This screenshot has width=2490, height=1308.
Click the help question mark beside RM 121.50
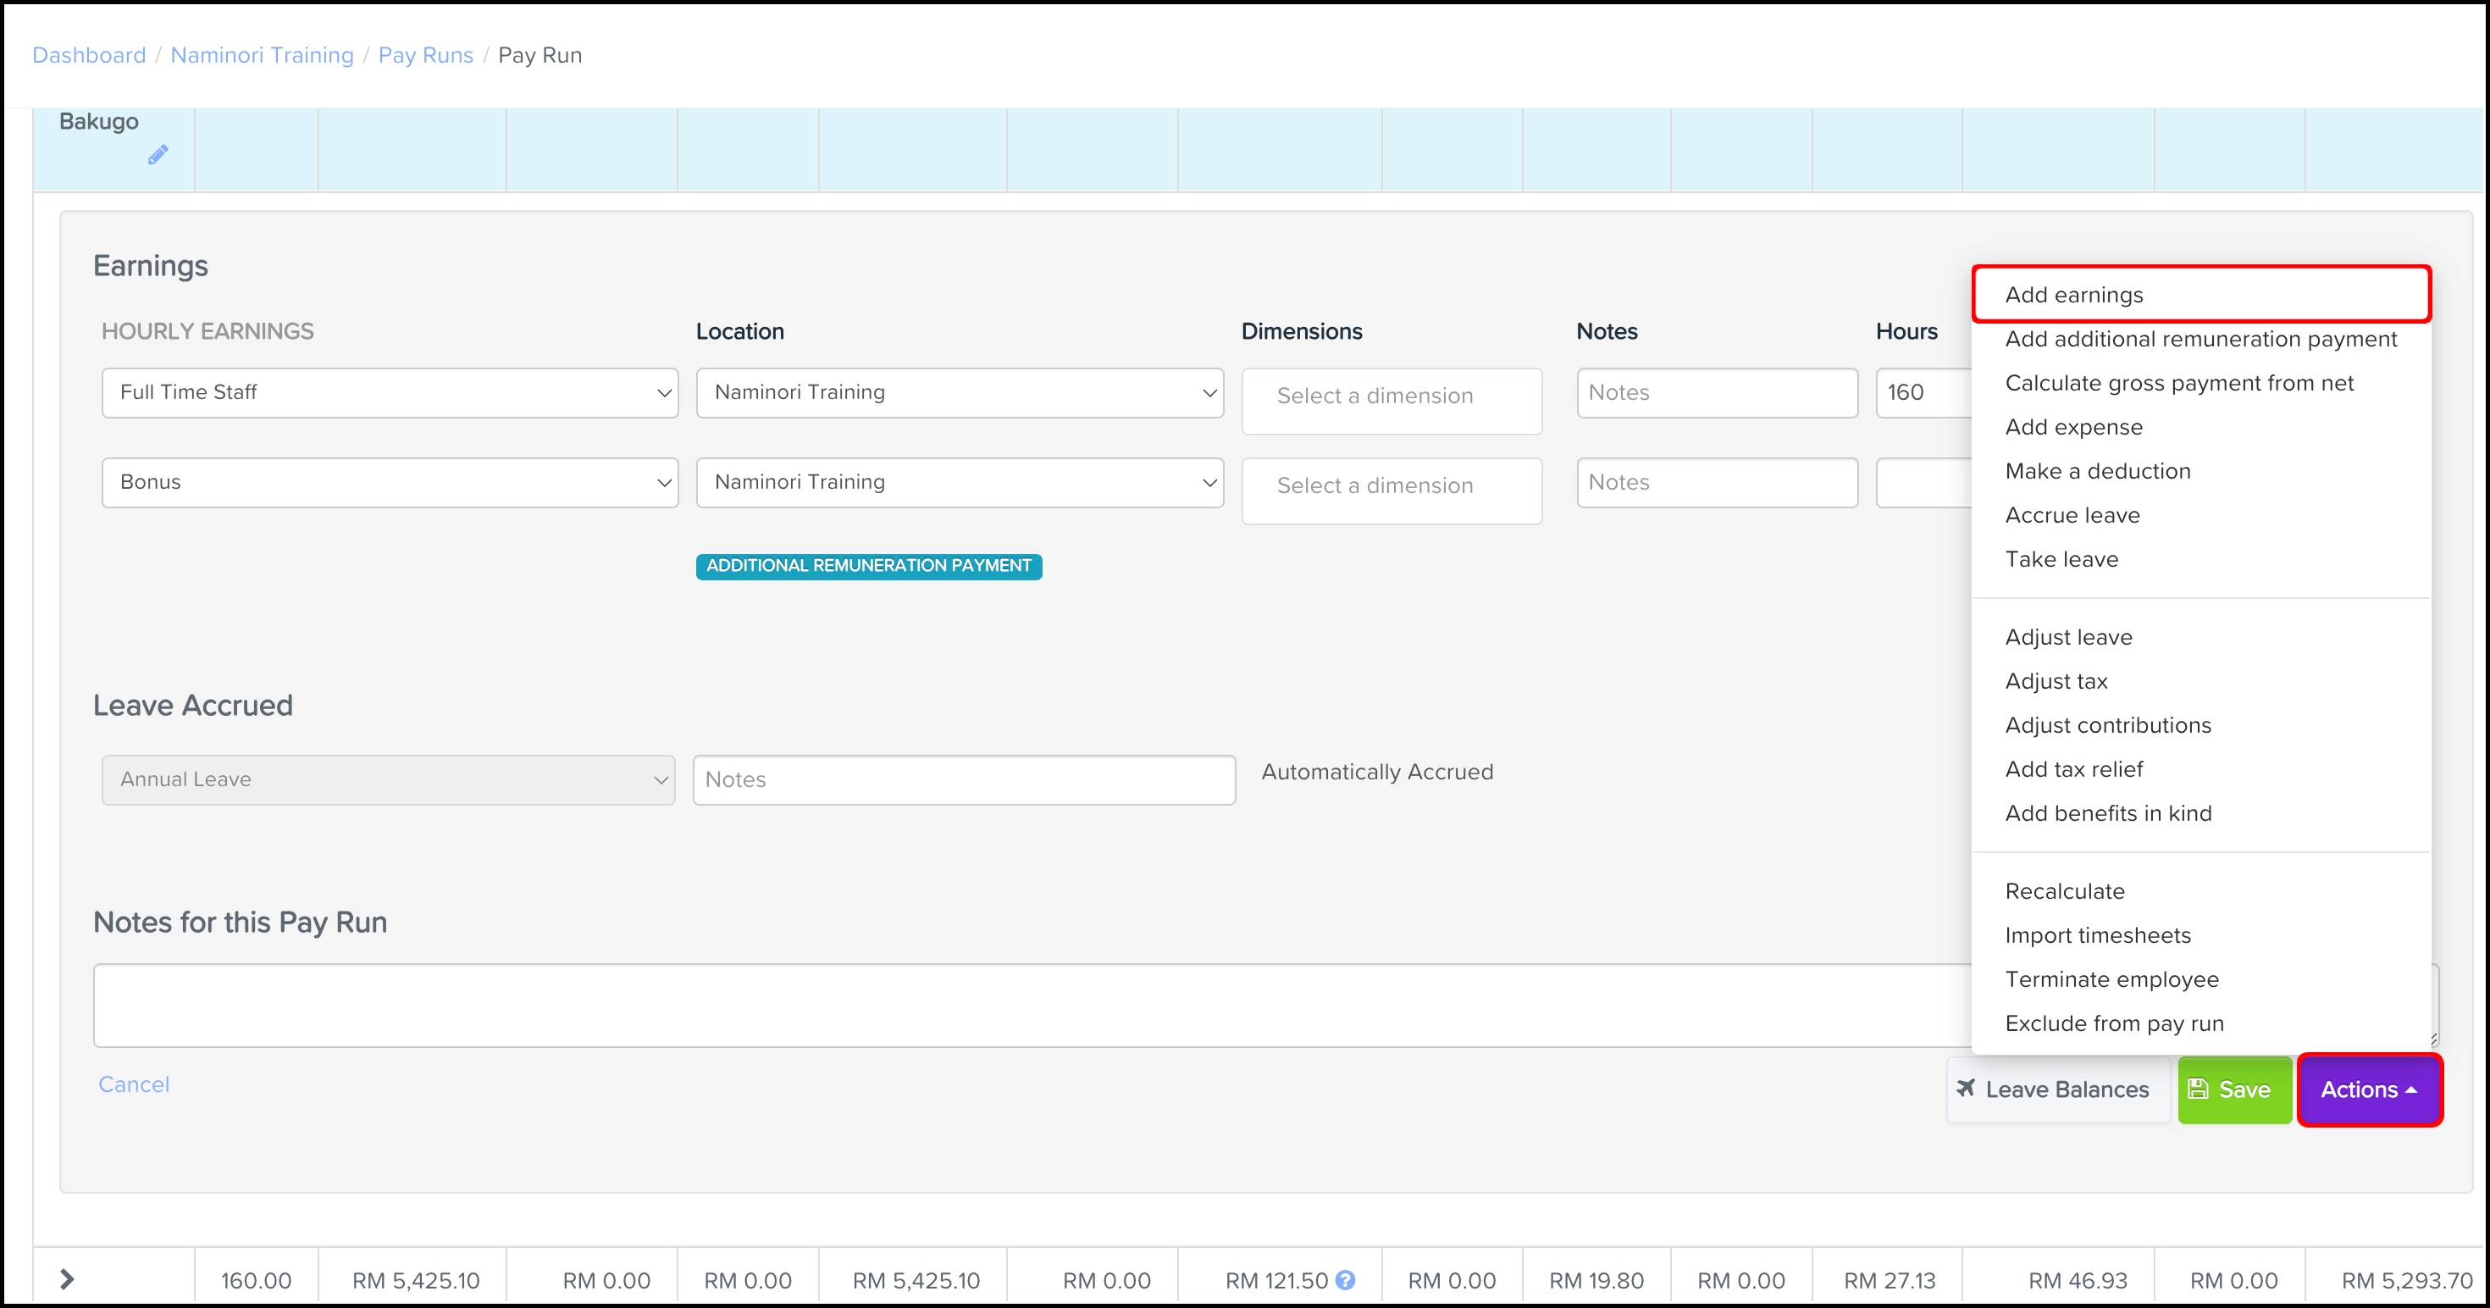pos(1345,1280)
